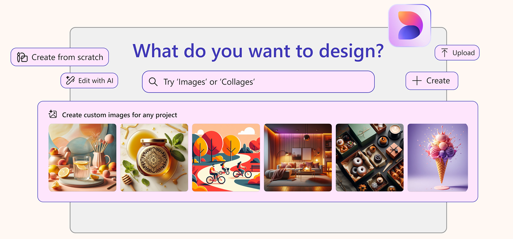The width and height of the screenshot is (513, 239).
Task: Select the cozy living room thumbnail
Action: click(x=298, y=158)
